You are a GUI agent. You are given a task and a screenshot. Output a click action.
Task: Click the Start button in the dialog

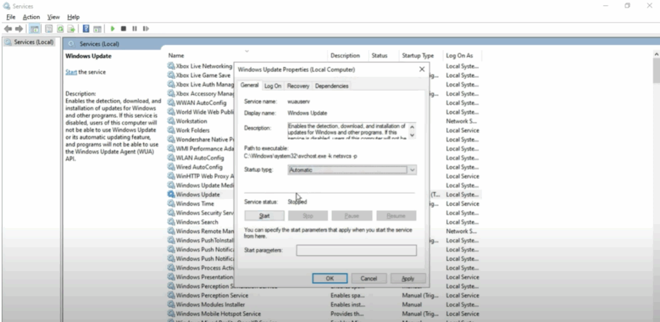[264, 216]
